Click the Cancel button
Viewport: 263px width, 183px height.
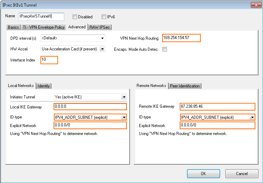pos(242,173)
